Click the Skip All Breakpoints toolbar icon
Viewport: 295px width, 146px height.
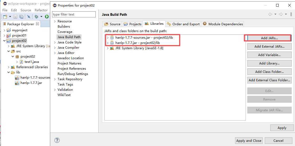tap(29, 17)
